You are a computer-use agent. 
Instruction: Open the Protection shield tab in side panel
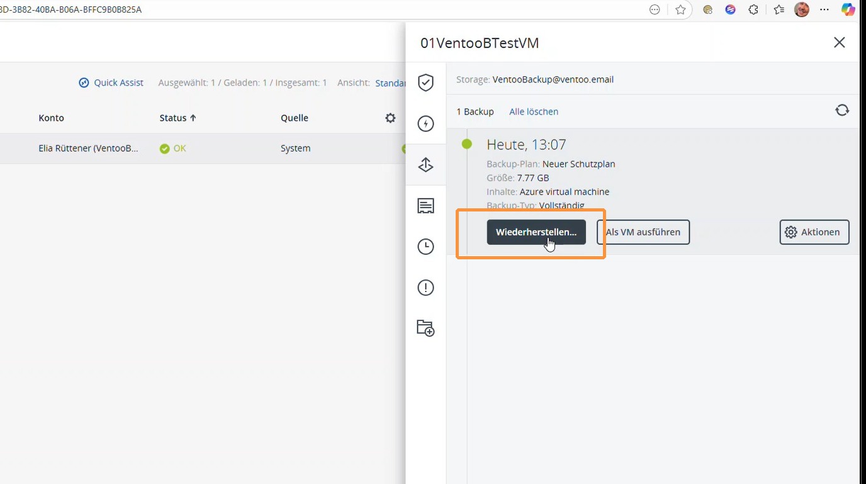point(426,82)
